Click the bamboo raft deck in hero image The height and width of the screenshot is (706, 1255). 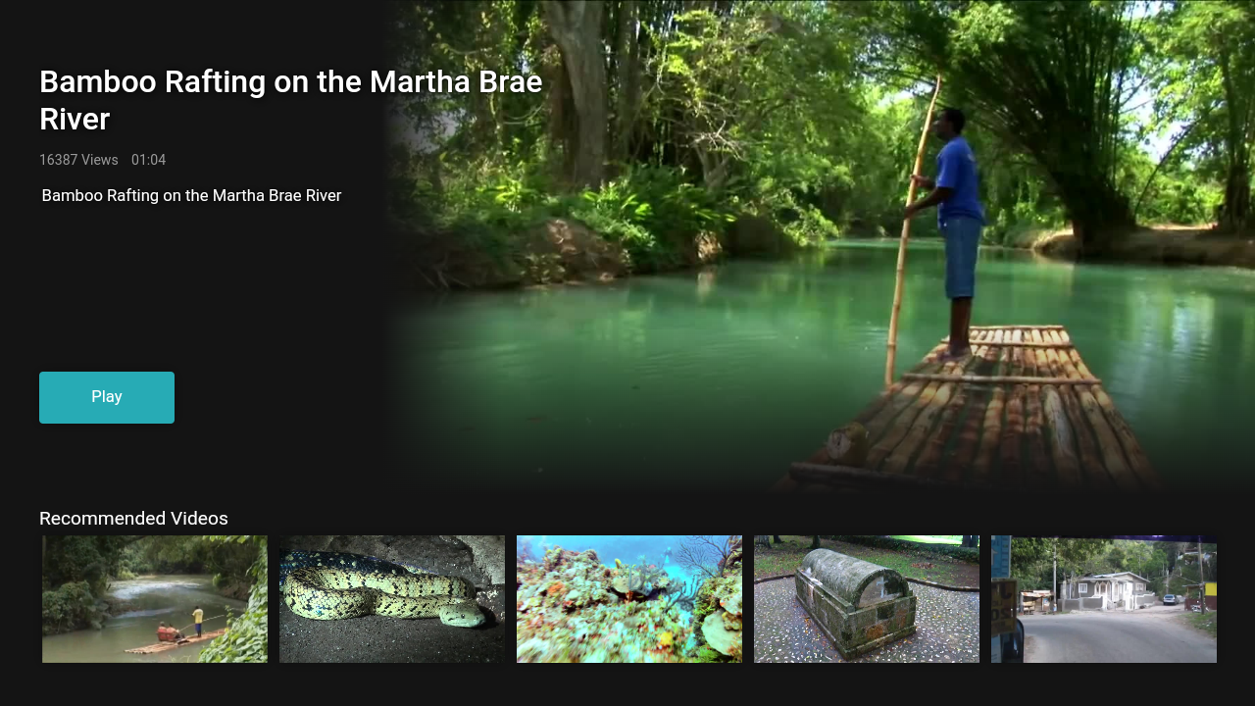tap(980, 412)
